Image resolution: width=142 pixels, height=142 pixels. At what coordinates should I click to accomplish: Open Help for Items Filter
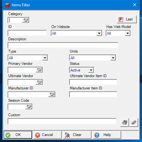(107, 135)
